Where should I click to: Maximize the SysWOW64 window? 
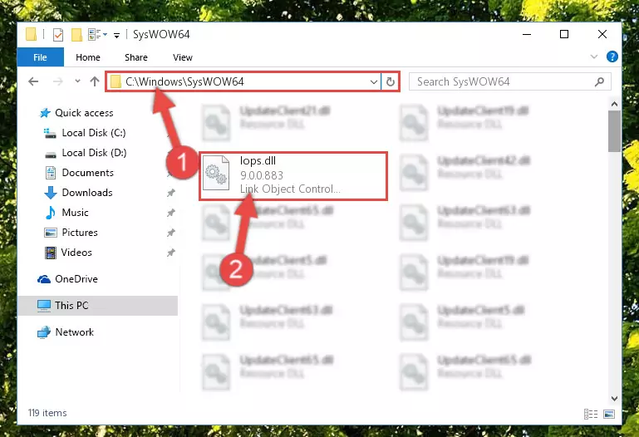[x=564, y=34]
